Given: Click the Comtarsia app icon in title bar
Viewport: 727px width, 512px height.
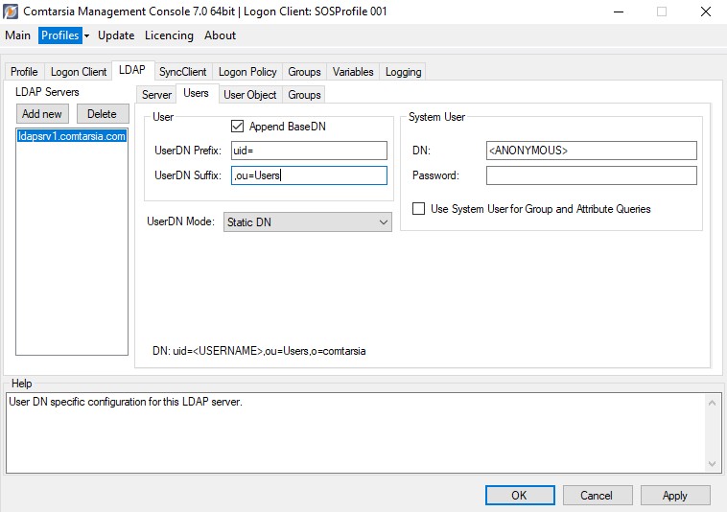Looking at the screenshot, I should point(12,12).
